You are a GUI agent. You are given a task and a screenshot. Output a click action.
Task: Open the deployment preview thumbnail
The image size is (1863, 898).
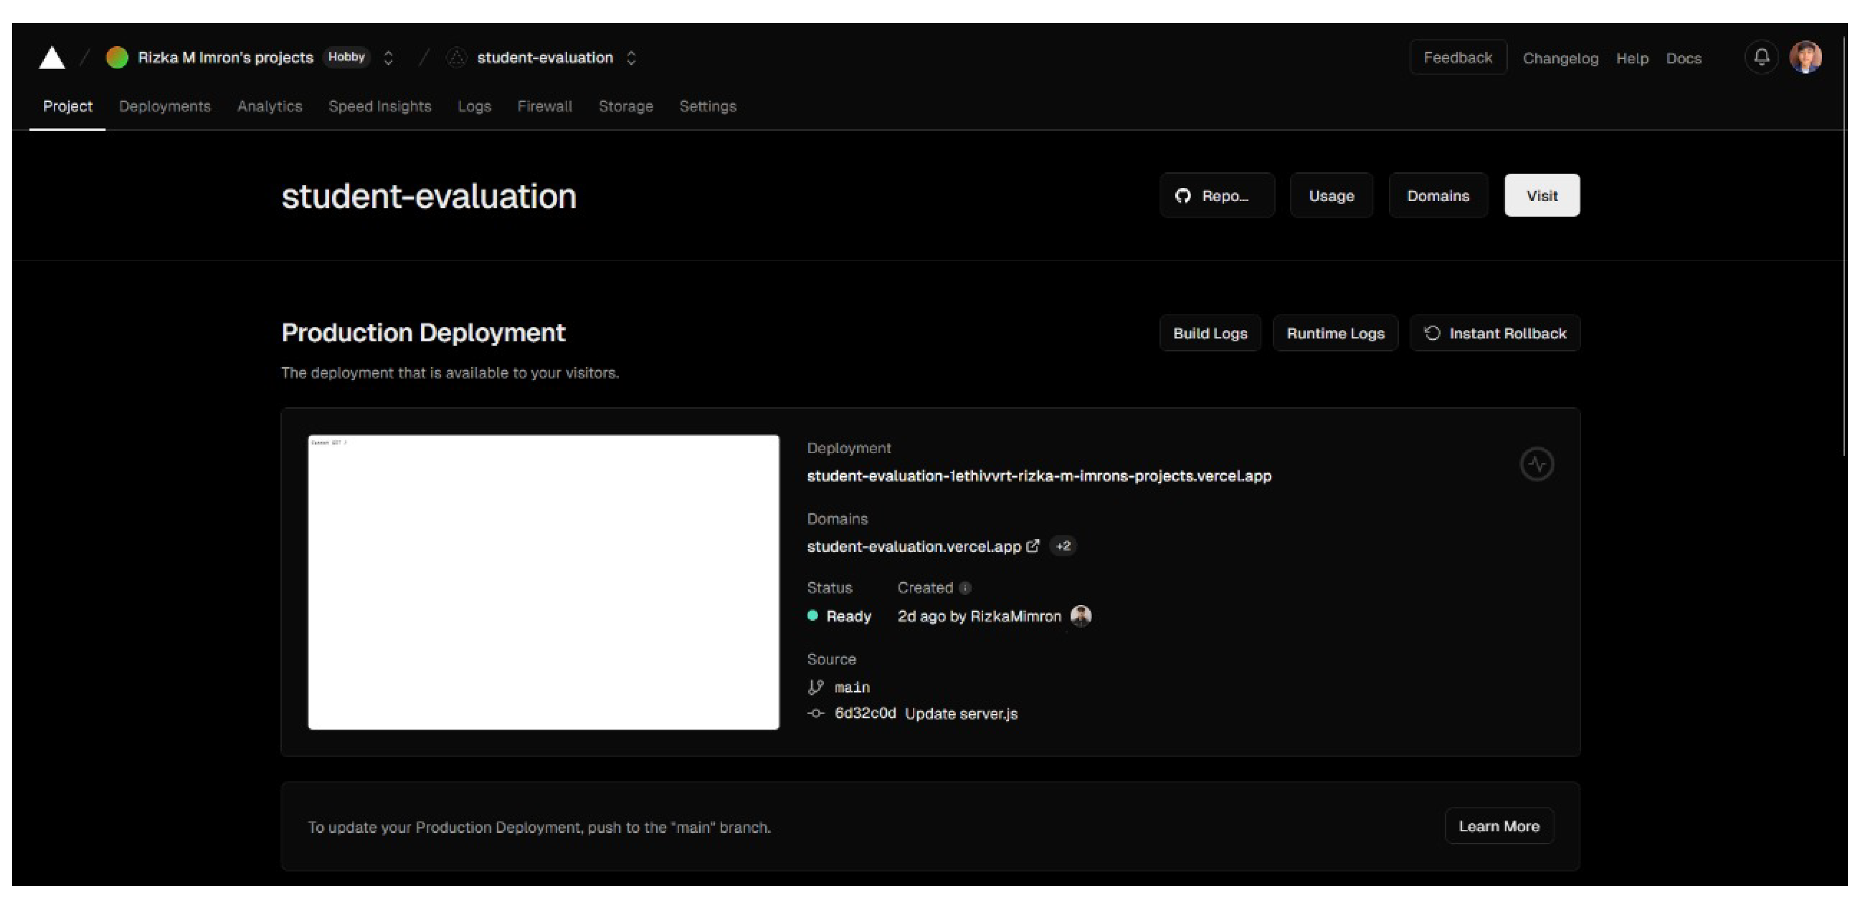[543, 582]
